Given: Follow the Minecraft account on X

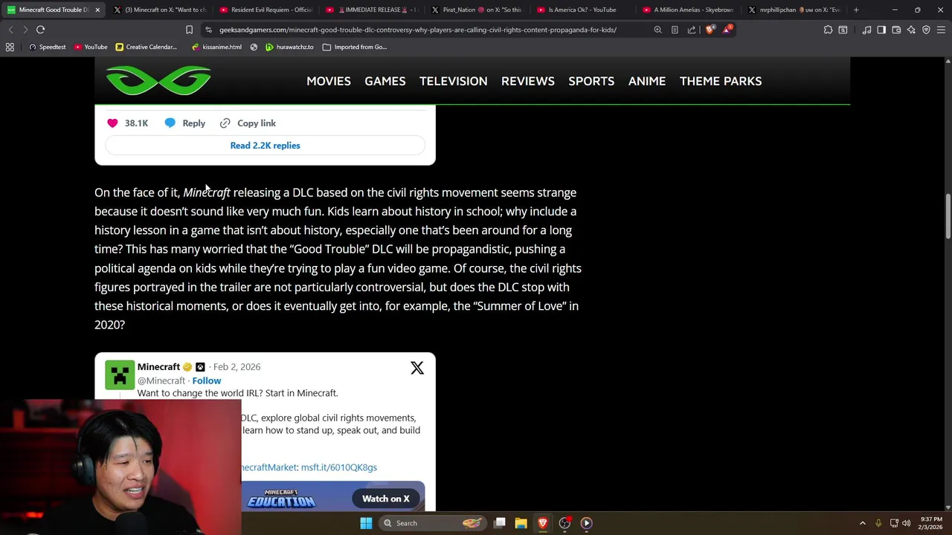Looking at the screenshot, I should (207, 380).
